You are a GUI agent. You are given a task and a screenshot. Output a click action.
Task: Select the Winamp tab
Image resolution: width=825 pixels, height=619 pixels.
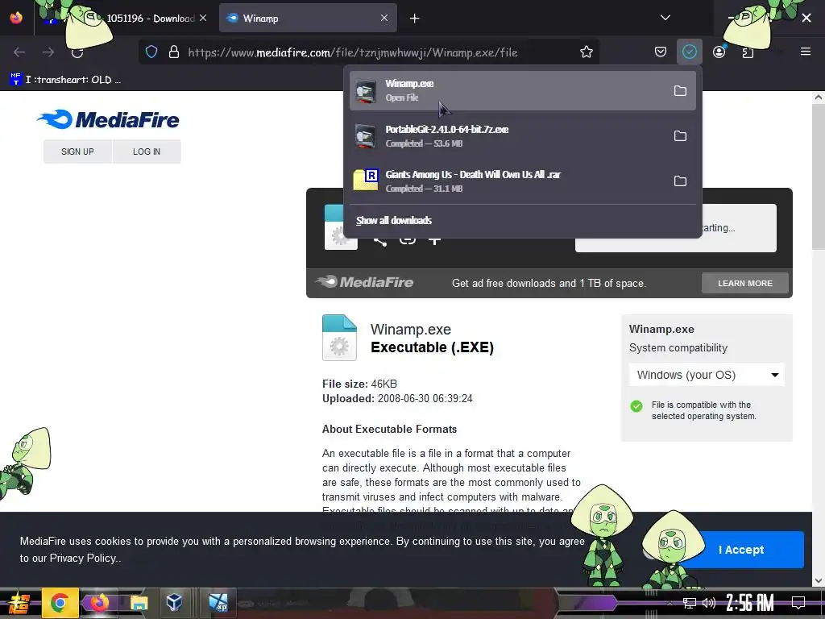[x=308, y=18]
